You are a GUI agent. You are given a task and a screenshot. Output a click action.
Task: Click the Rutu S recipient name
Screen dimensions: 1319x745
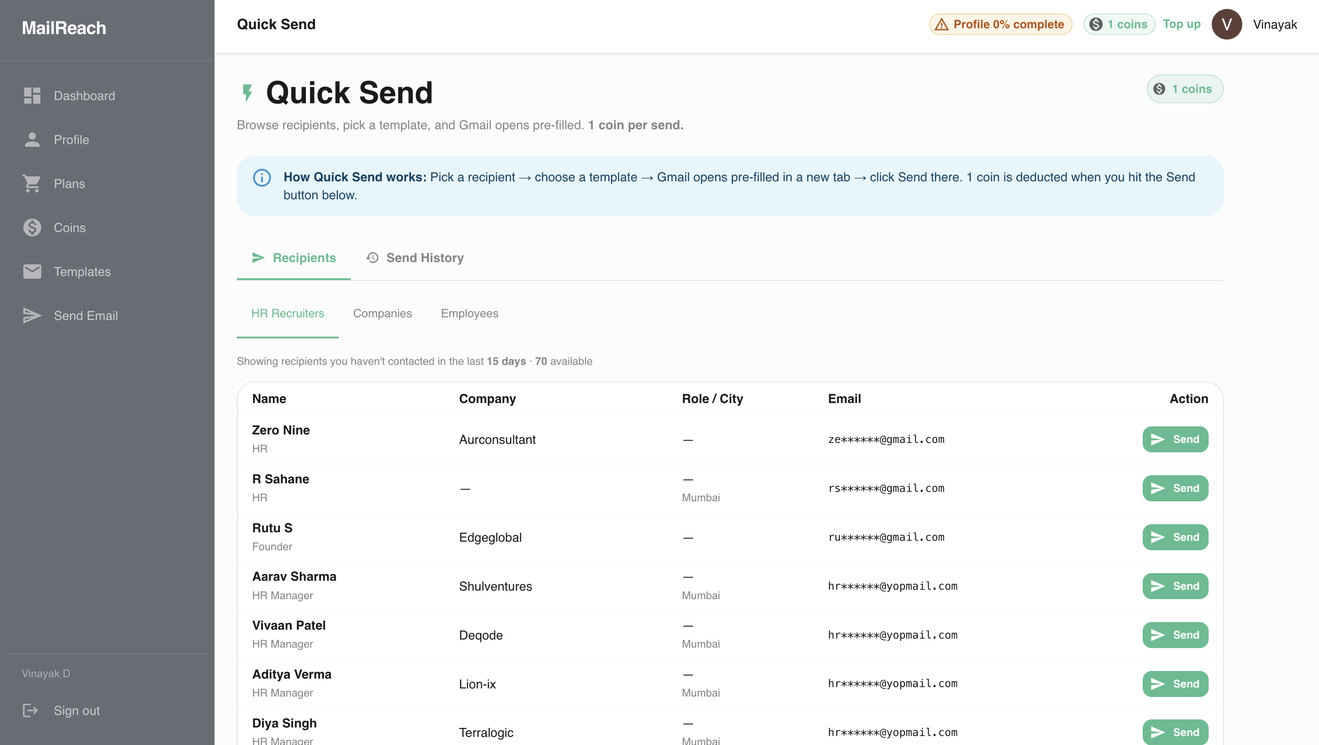[x=272, y=528]
